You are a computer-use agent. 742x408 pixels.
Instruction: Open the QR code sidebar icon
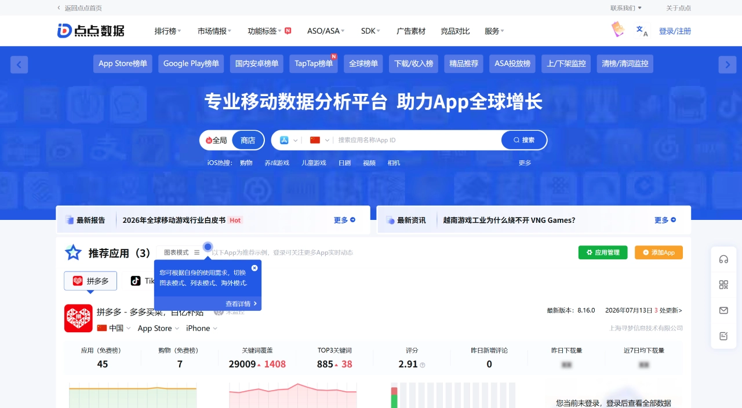coord(723,285)
